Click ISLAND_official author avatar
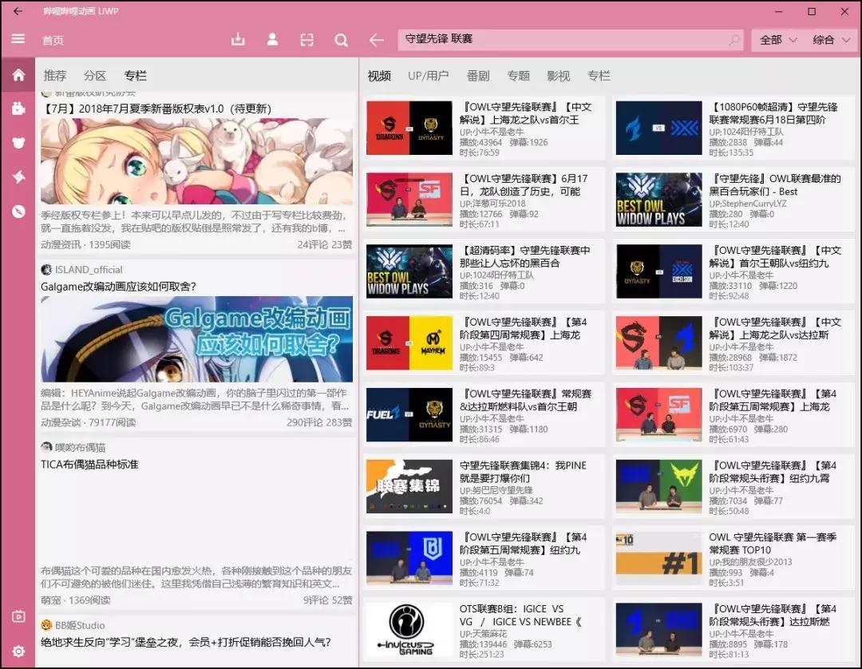Screen dimensions: 862x669 coord(46,269)
